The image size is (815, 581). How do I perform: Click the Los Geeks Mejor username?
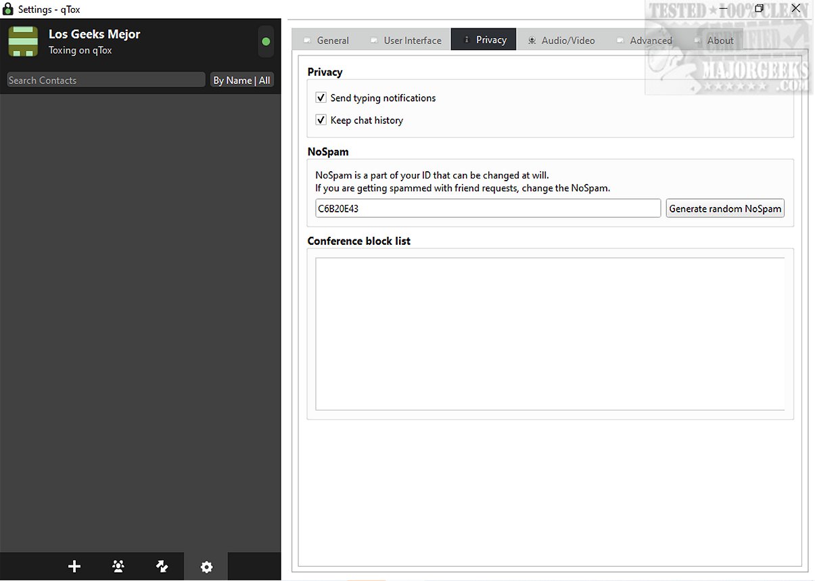coord(95,34)
